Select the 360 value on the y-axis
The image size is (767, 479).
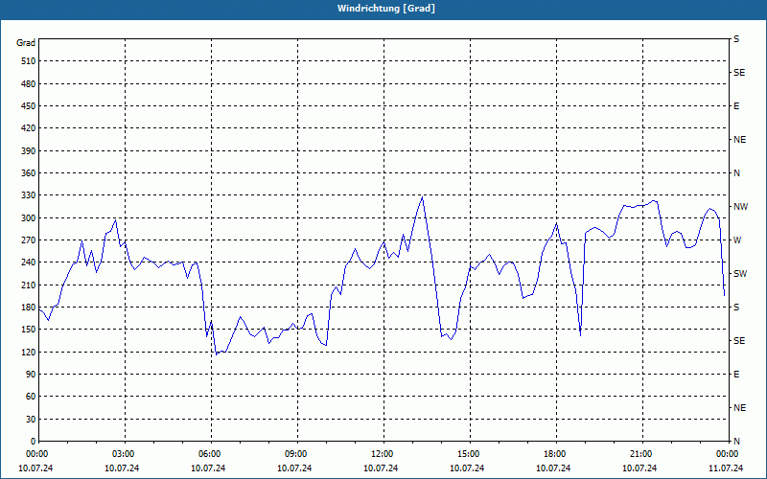pyautogui.click(x=29, y=173)
